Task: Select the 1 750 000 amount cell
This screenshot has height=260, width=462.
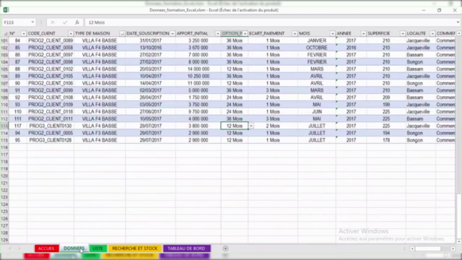Action: (x=199, y=97)
